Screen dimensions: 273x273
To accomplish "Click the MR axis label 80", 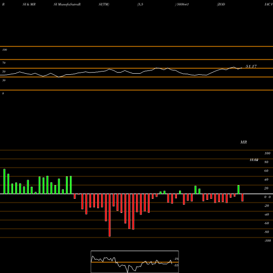I will (x=266, y=162).
